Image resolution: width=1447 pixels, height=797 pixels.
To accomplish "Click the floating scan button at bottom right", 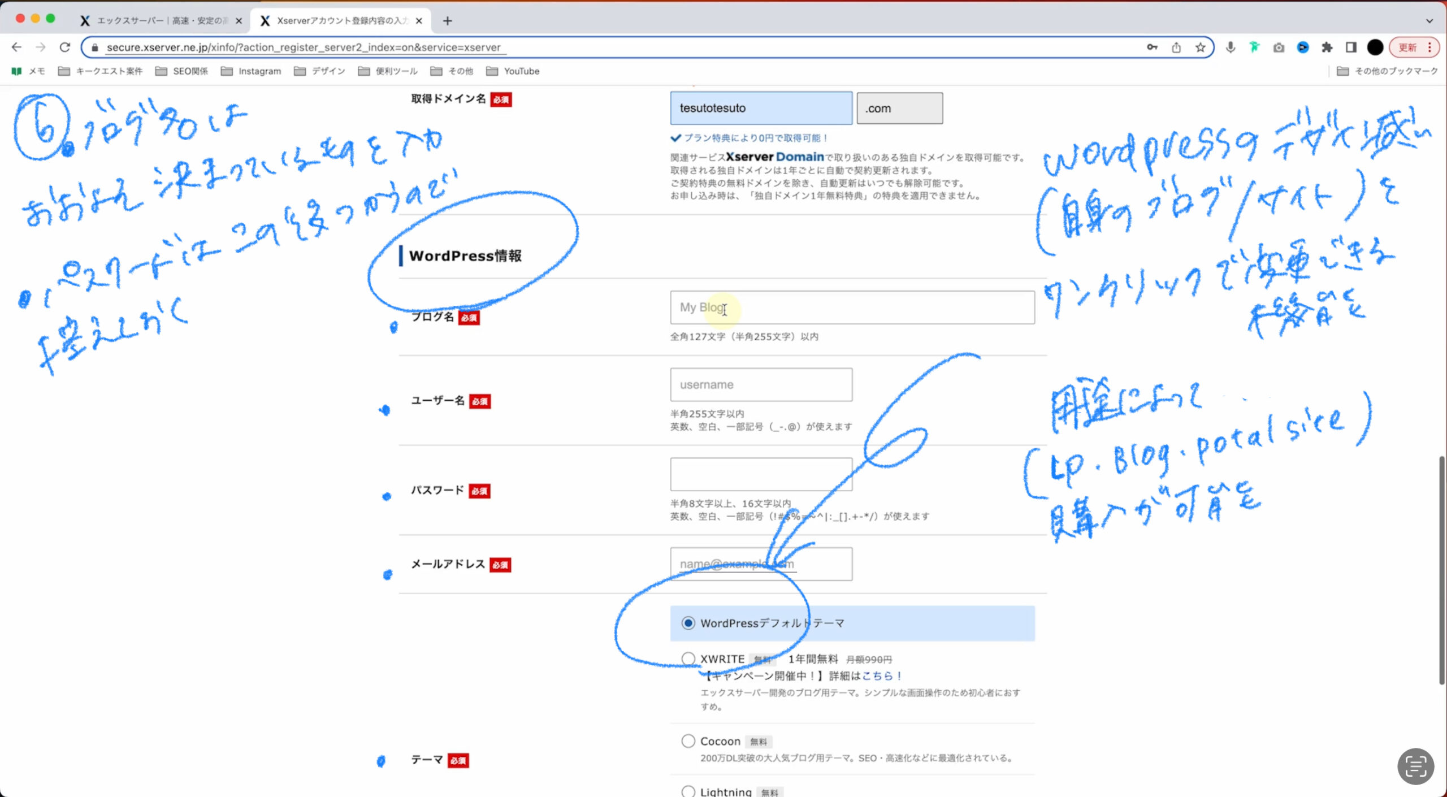I will pyautogui.click(x=1415, y=766).
